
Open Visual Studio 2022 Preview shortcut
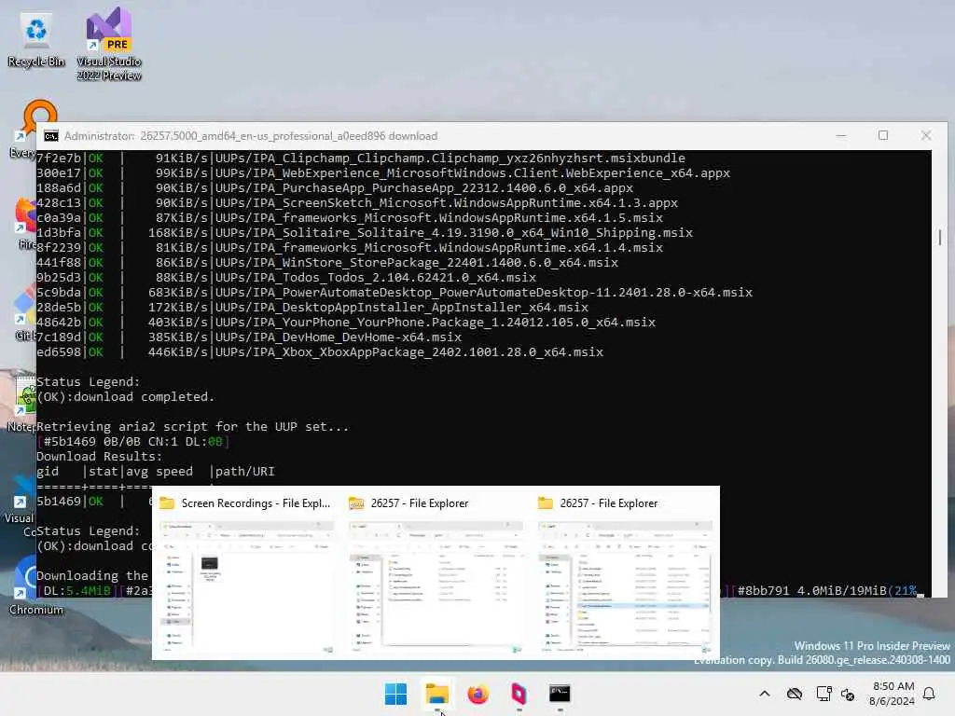(109, 44)
